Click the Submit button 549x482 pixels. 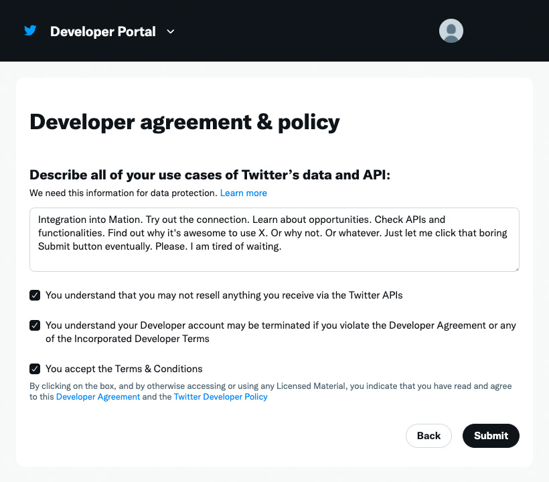[x=491, y=435]
